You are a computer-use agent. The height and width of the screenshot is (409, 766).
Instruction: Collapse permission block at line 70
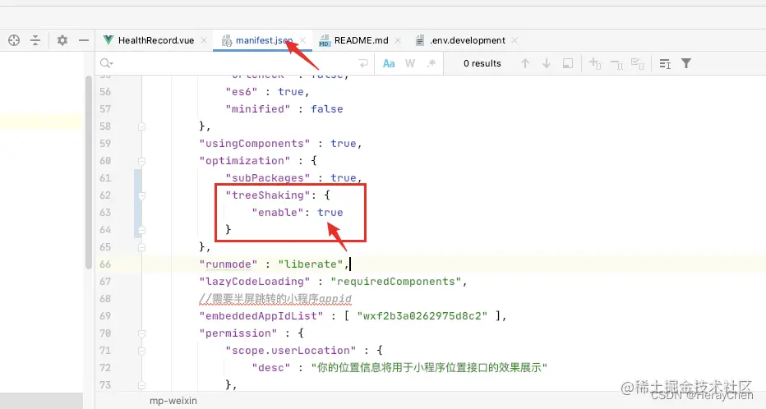(x=141, y=333)
